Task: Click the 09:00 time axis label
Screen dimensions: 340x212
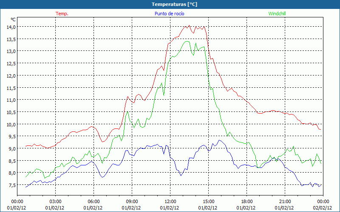Action: pos(132,202)
